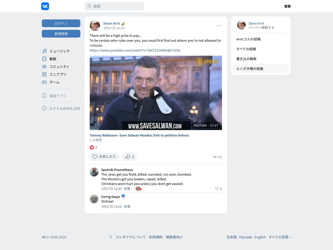333x250 pixels.
Task: Click the red heart reaction icon showing 8
Action: tap(92, 147)
